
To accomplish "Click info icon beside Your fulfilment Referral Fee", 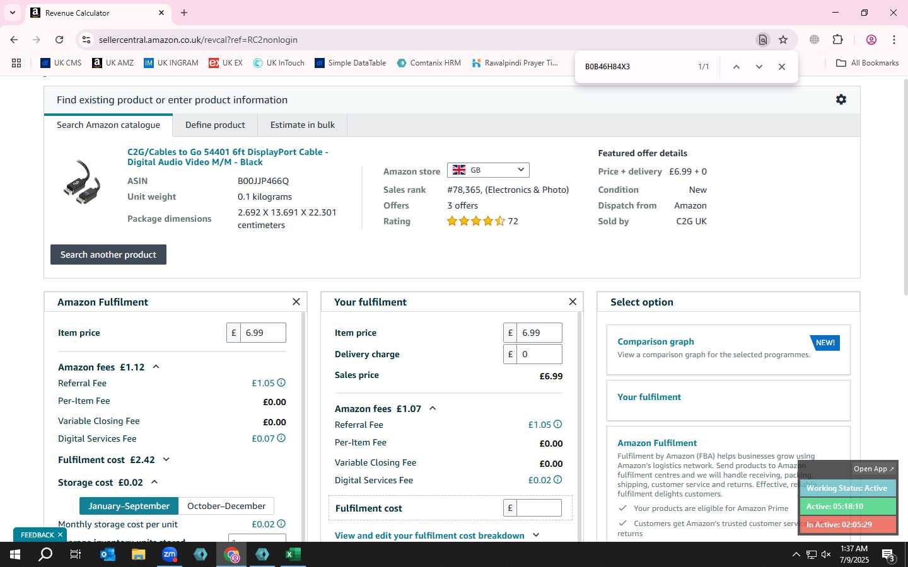I will click(x=557, y=424).
